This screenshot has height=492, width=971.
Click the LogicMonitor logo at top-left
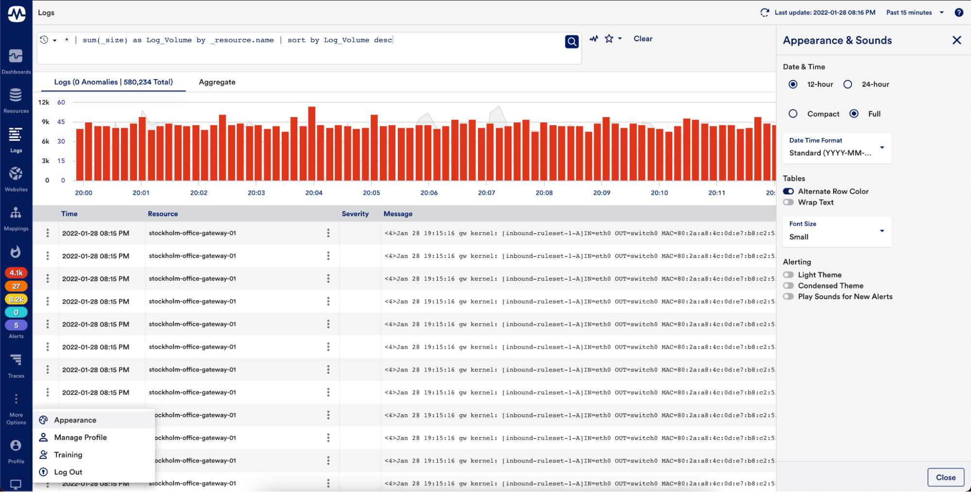tap(17, 14)
